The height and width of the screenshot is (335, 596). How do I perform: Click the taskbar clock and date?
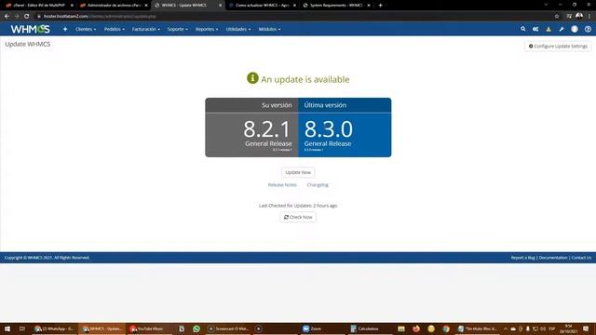[569, 328]
